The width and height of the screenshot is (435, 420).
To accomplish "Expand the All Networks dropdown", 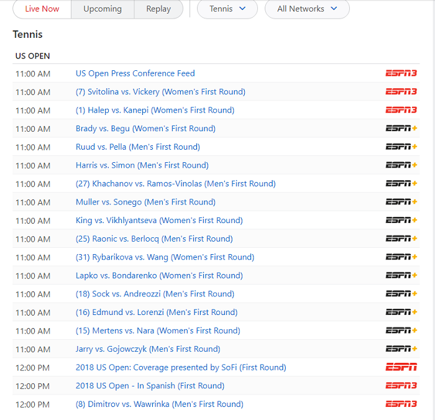I will [x=307, y=9].
